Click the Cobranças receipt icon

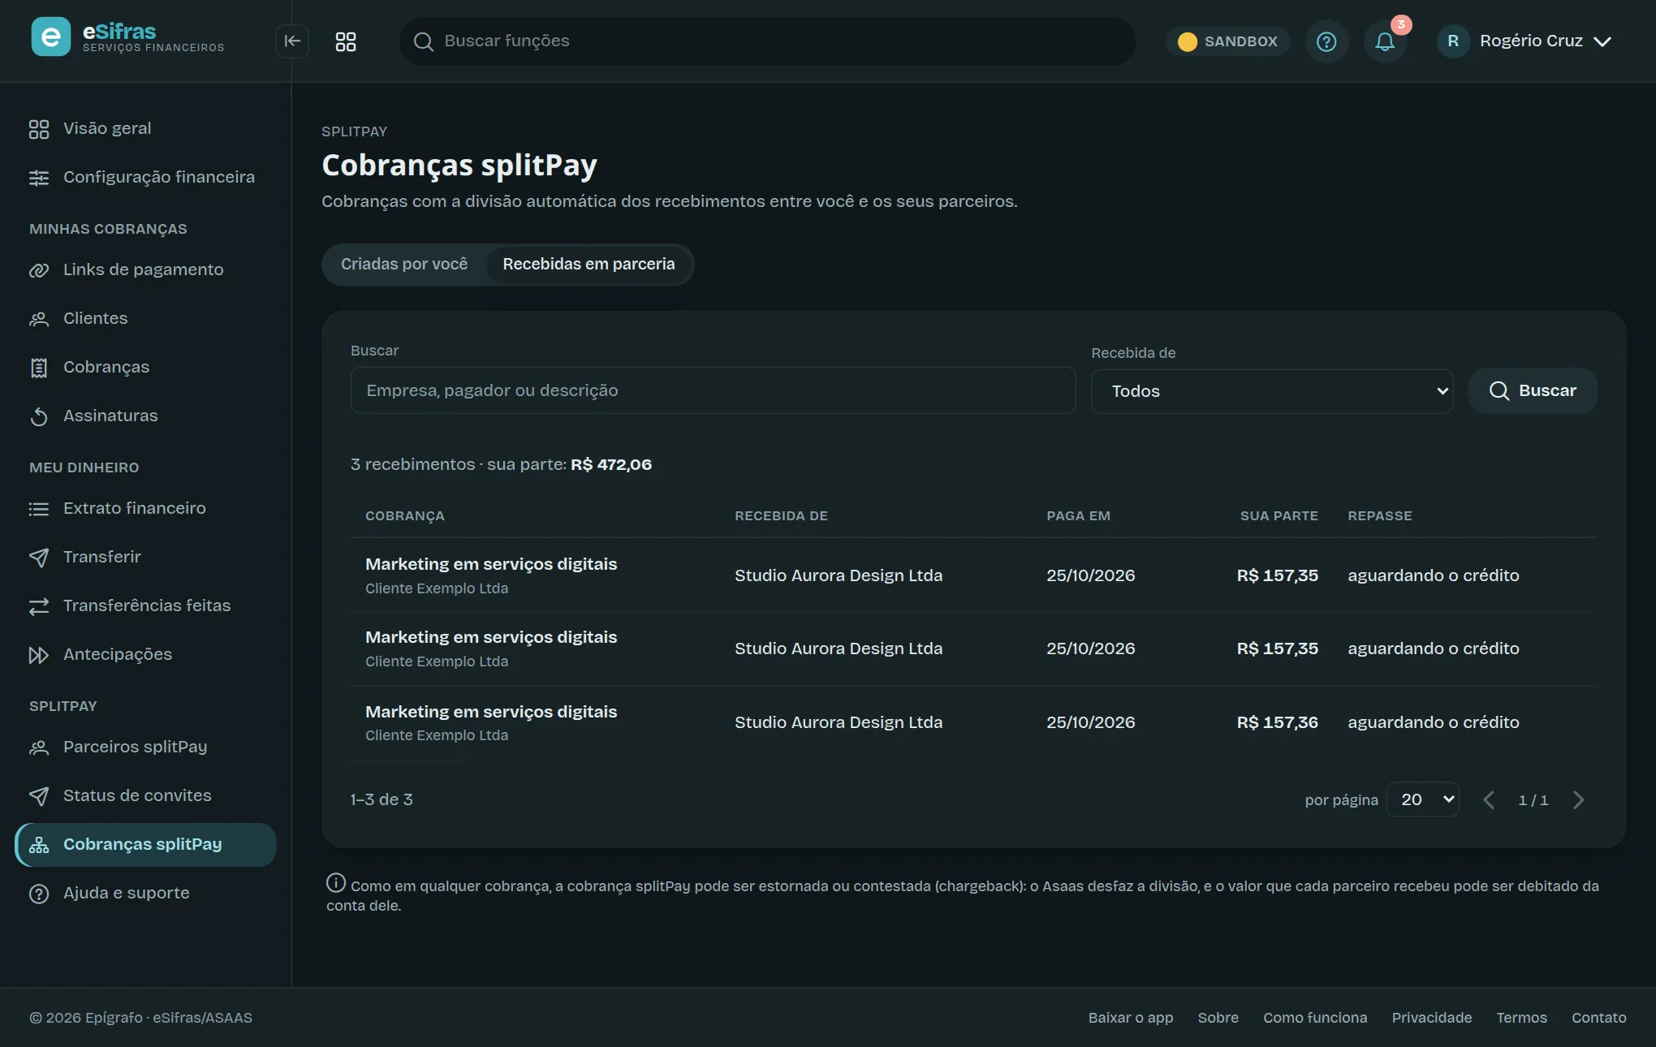[x=39, y=368]
